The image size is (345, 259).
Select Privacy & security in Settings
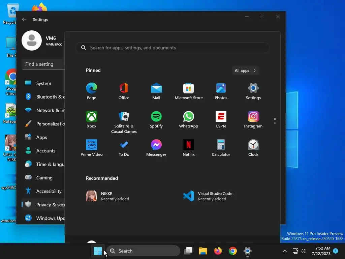click(x=43, y=205)
